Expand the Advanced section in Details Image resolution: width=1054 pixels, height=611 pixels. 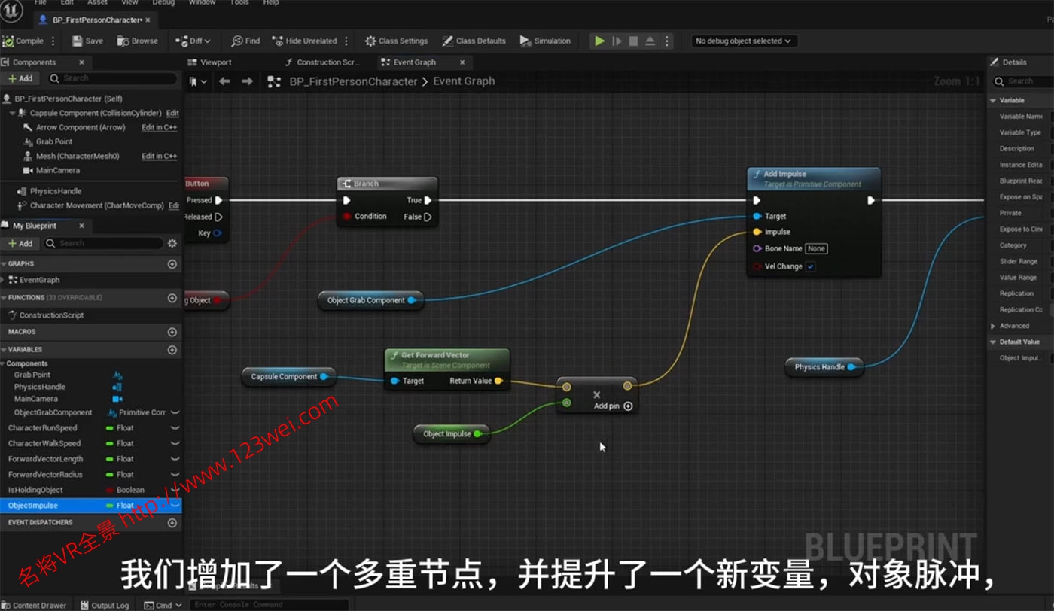point(994,326)
